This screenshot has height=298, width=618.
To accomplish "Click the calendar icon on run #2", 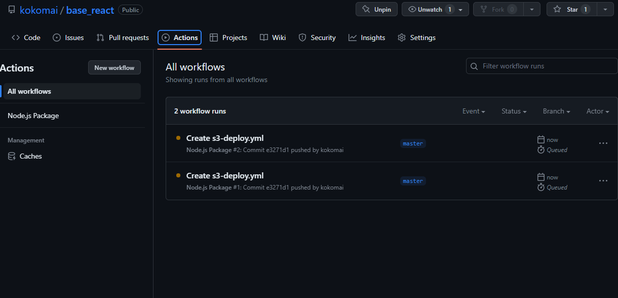I will click(540, 139).
